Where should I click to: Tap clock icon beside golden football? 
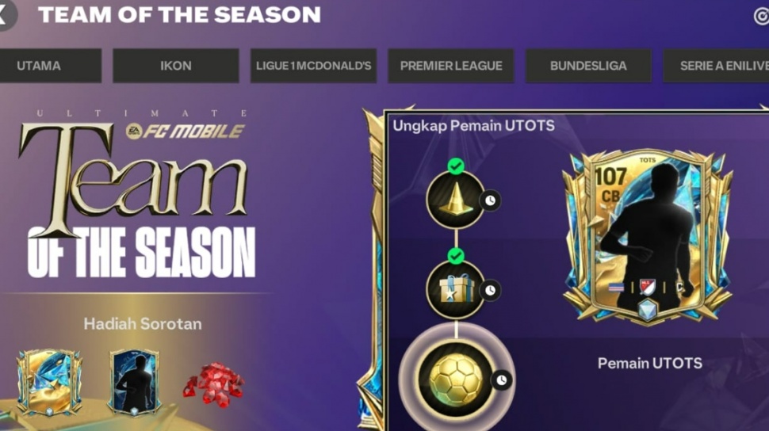click(501, 380)
